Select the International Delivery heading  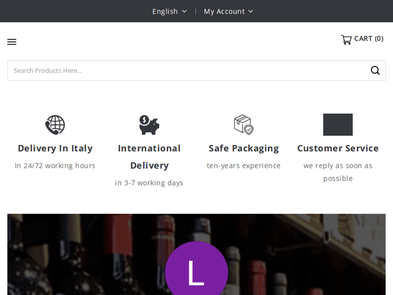pyautogui.click(x=149, y=157)
